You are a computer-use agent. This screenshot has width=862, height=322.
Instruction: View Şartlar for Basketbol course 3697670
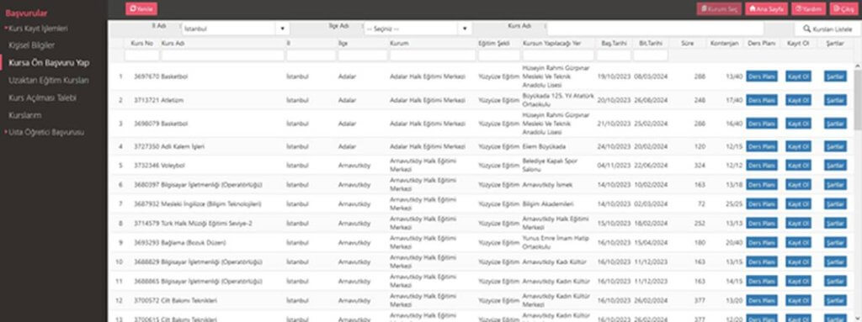tap(835, 77)
